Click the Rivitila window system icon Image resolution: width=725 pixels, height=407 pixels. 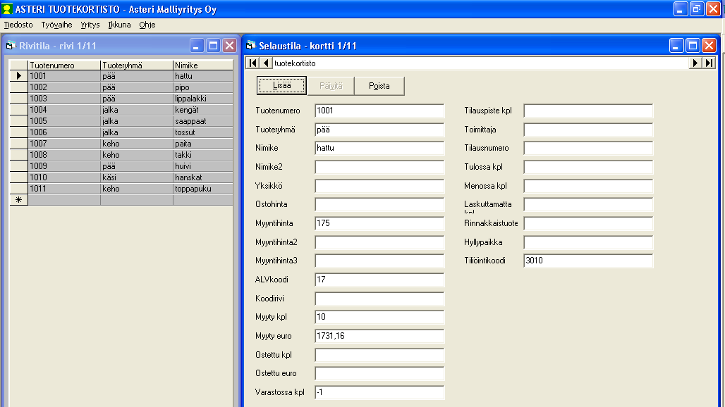(11, 46)
